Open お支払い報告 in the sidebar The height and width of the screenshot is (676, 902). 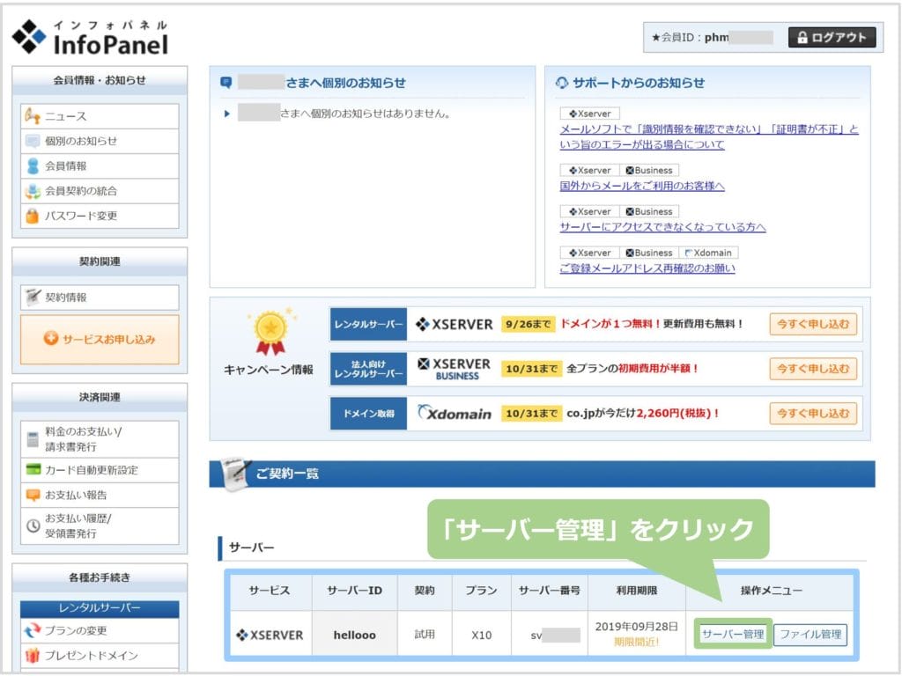(x=100, y=495)
